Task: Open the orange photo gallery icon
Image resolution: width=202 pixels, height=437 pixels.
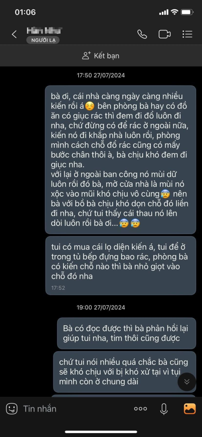Action: [190, 408]
